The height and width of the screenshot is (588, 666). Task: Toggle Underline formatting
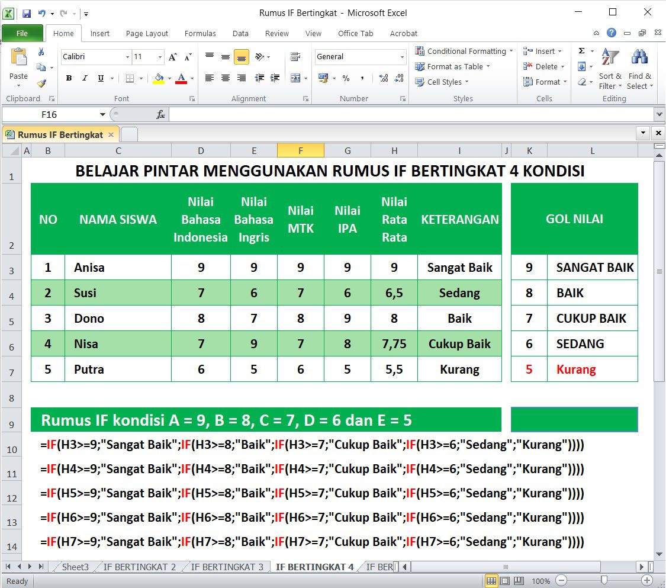101,78
